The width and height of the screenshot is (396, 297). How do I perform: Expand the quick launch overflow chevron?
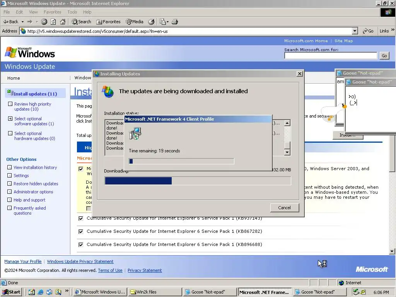[x=67, y=291]
